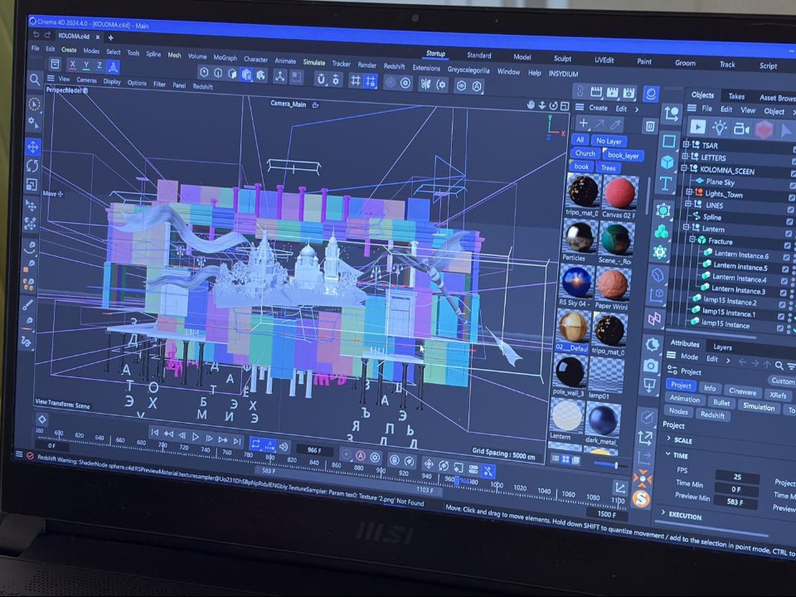Expand the SCALE section in Attributes
The width and height of the screenshot is (796, 597).
(668, 438)
